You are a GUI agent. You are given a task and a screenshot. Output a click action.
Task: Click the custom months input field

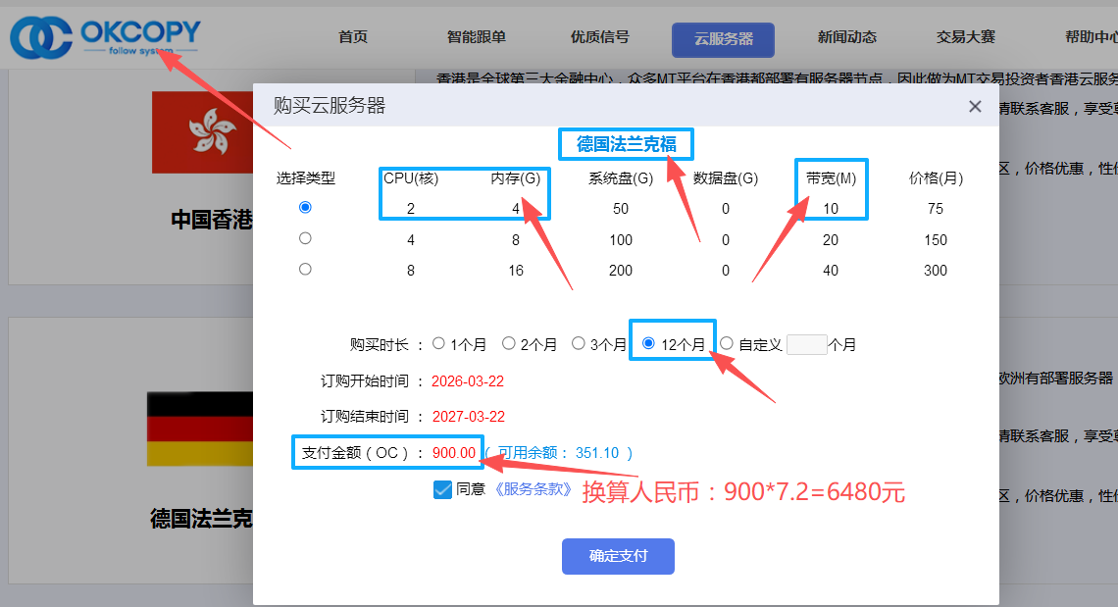pyautogui.click(x=806, y=344)
